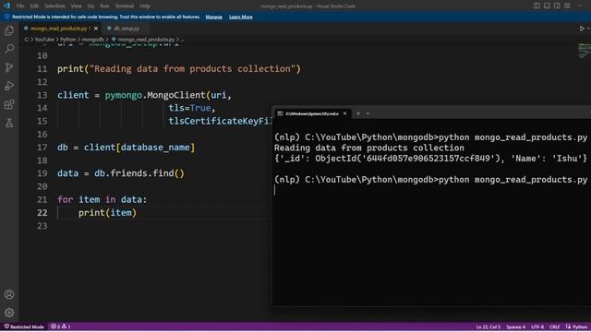Switch to db_setup.py tab
The height and width of the screenshot is (332, 591).
pyautogui.click(x=126, y=29)
